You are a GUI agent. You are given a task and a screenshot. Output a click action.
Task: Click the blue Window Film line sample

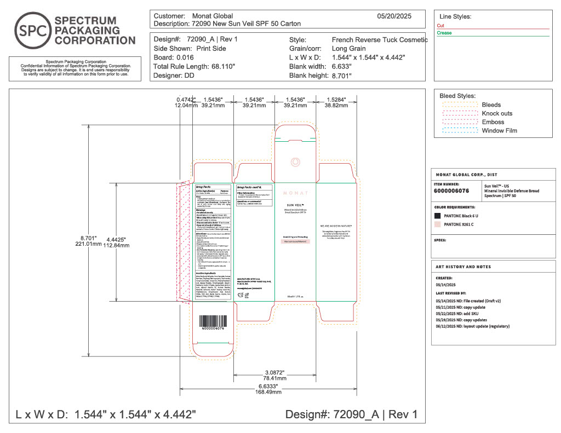(x=459, y=131)
